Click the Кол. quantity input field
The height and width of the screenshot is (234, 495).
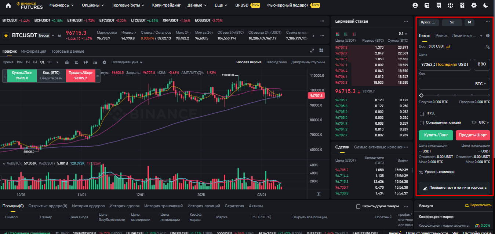[454, 84]
